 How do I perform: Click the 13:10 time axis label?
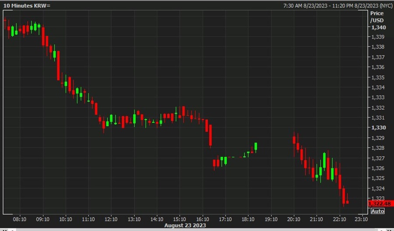(134, 219)
